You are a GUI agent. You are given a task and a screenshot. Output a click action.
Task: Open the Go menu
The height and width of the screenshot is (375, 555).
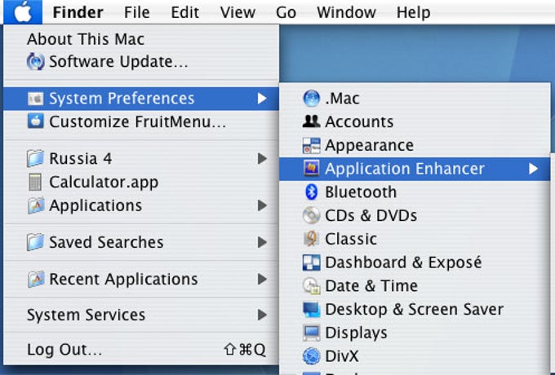point(286,12)
